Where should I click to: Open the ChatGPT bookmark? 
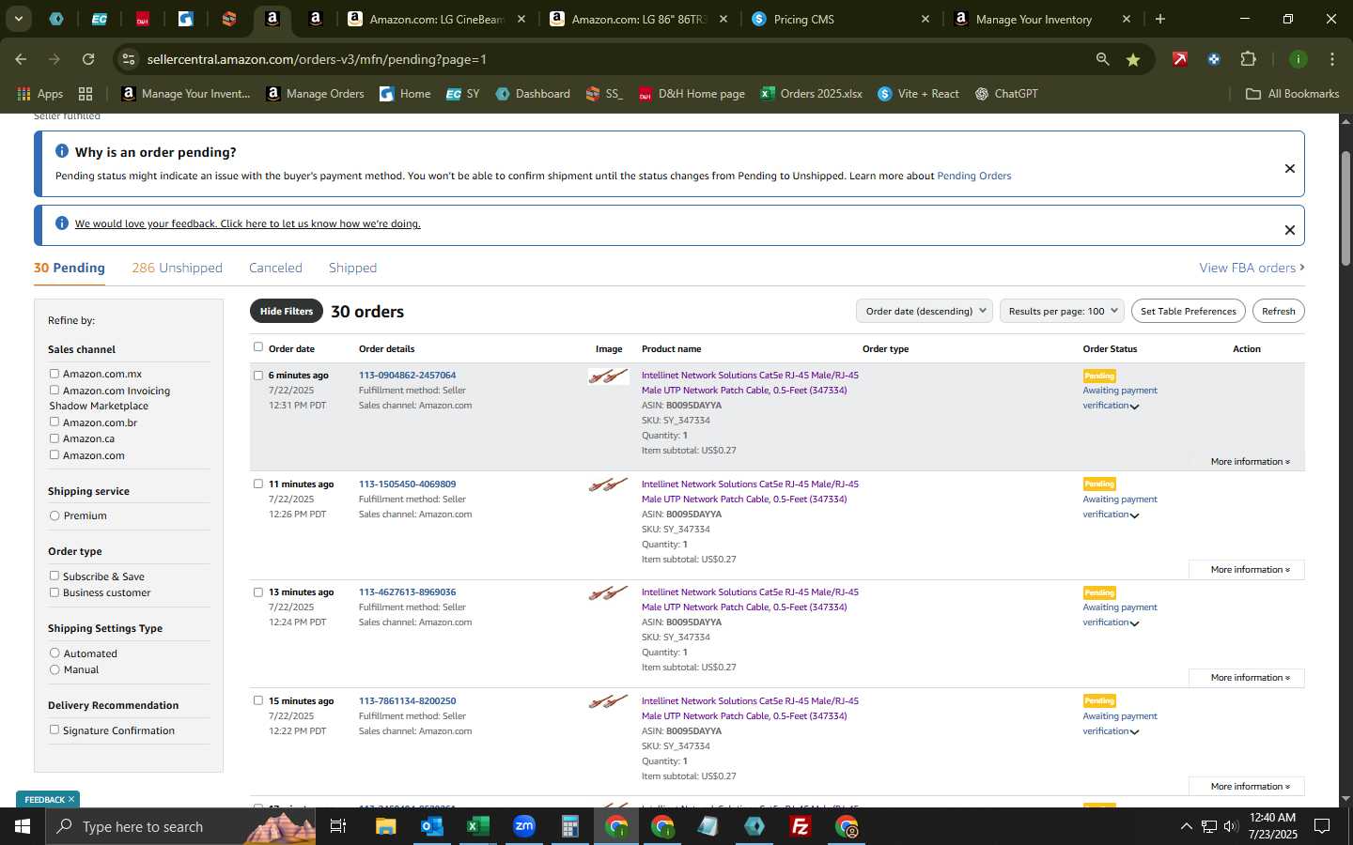(1006, 94)
